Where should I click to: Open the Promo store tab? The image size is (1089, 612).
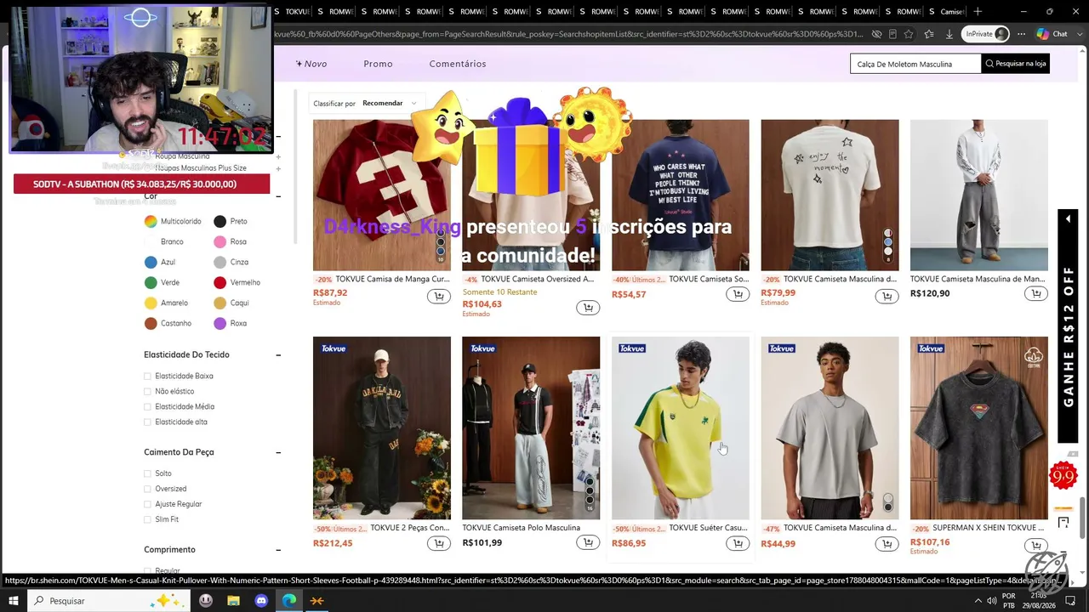[378, 64]
